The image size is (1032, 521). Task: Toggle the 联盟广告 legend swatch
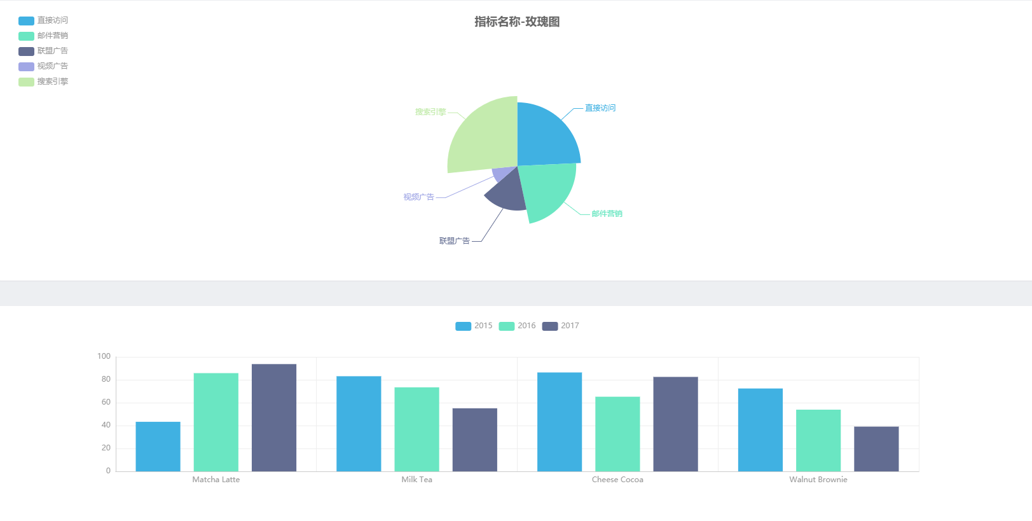(x=26, y=52)
